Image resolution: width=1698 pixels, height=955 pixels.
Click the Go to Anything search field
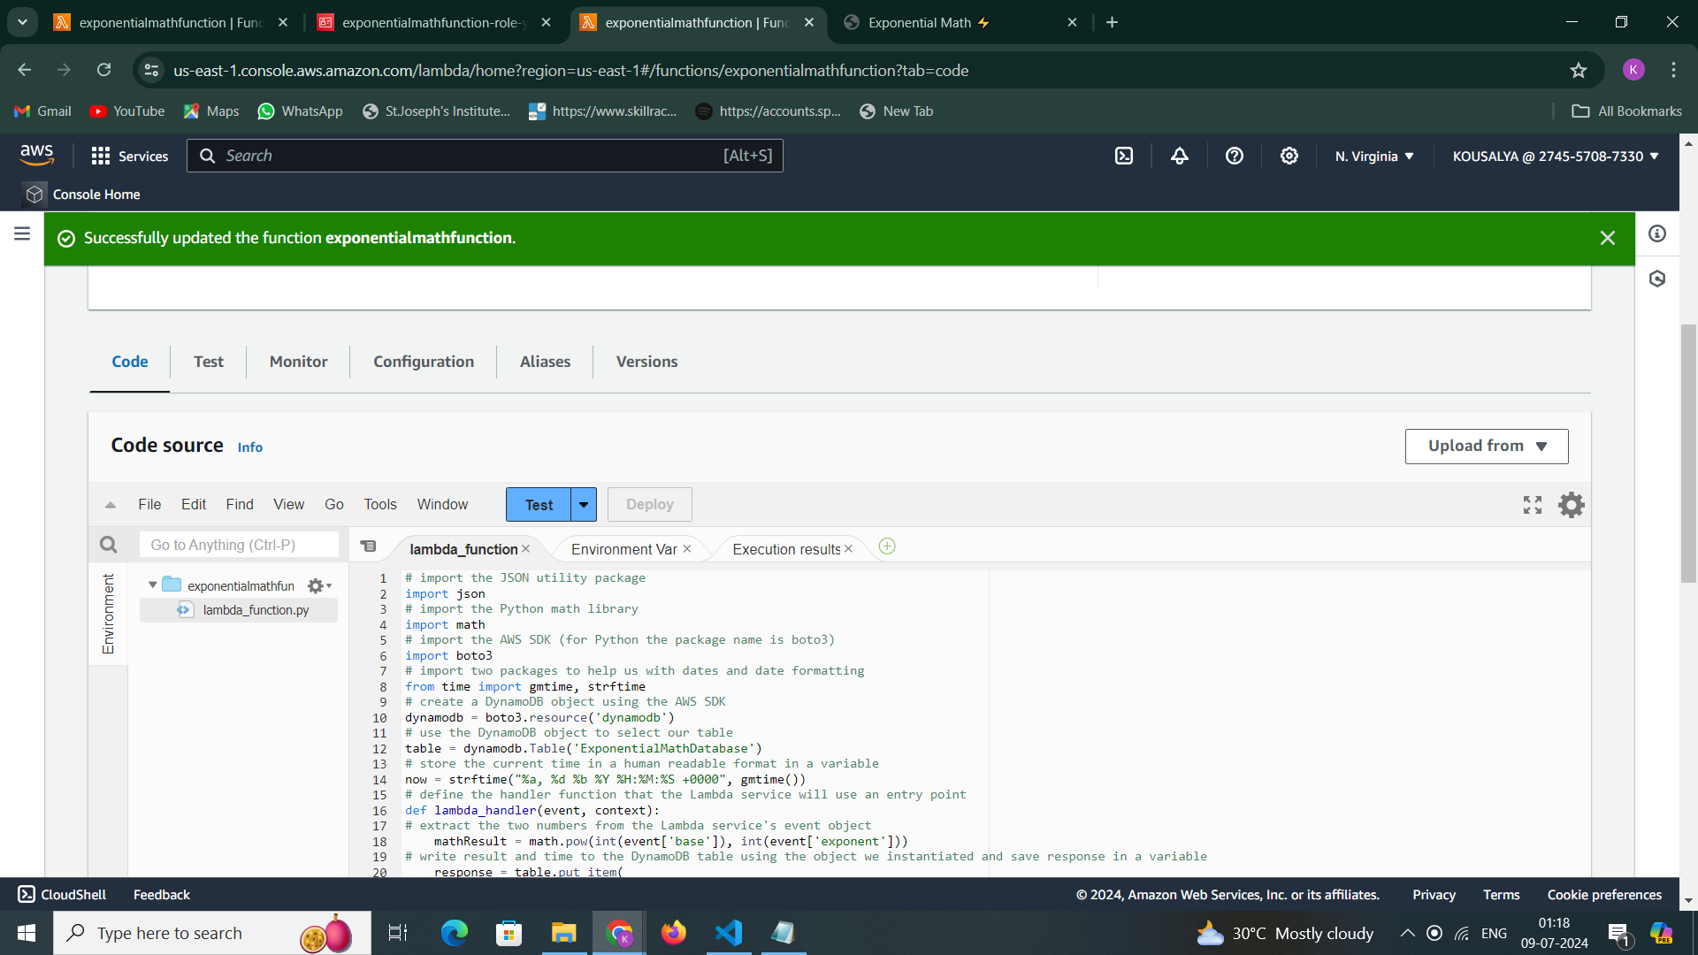pos(239,545)
